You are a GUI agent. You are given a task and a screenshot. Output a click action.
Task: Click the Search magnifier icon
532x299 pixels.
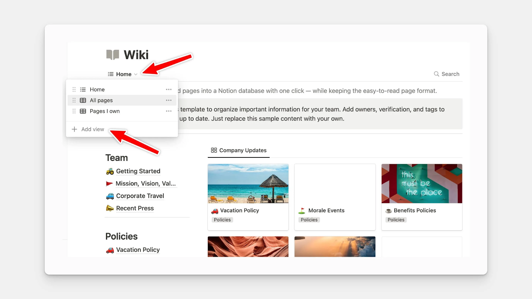click(x=436, y=74)
